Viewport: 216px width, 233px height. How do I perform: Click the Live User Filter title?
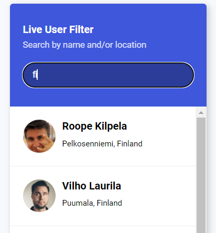(x=58, y=29)
